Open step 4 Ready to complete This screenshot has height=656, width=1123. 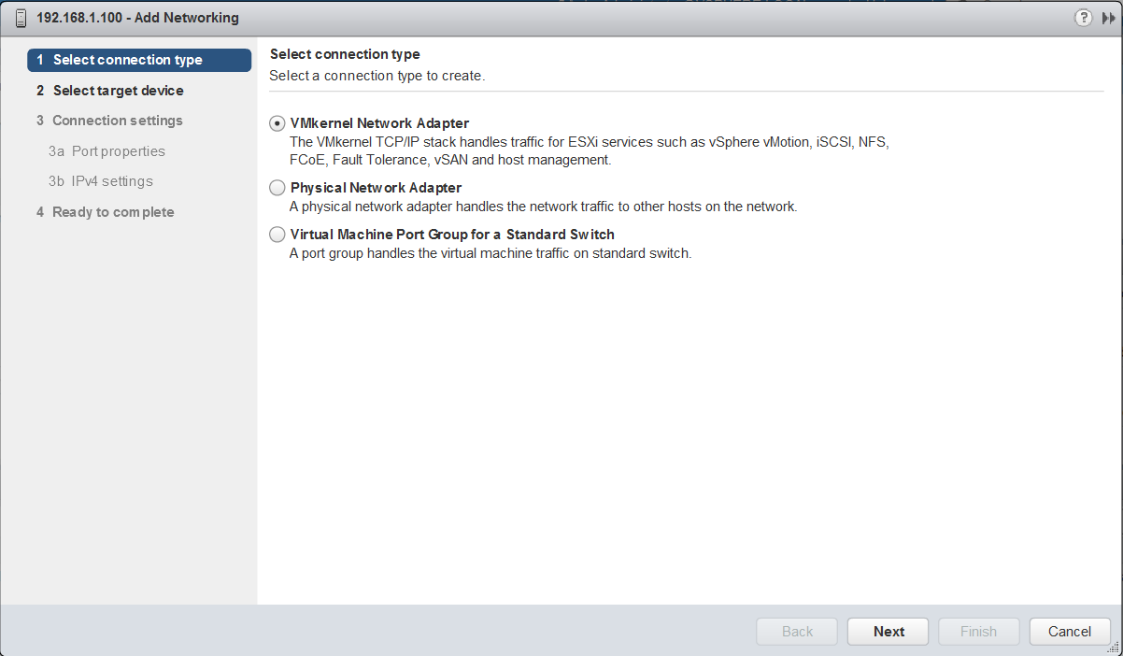click(x=105, y=212)
